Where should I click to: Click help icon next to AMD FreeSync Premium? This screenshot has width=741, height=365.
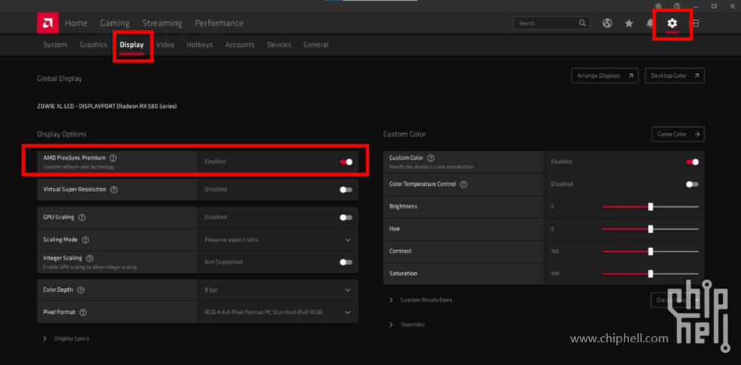coord(113,158)
